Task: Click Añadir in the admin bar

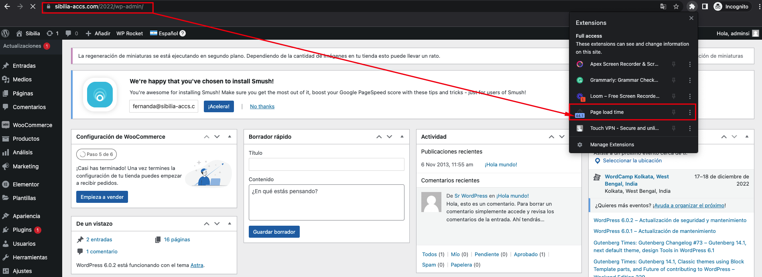Action: 98,33
